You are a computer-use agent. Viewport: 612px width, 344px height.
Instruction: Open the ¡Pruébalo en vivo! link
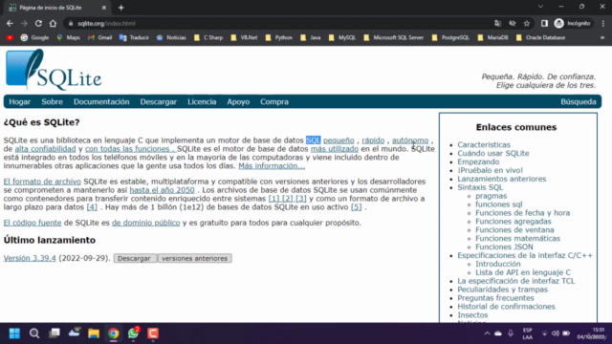pyautogui.click(x=491, y=170)
